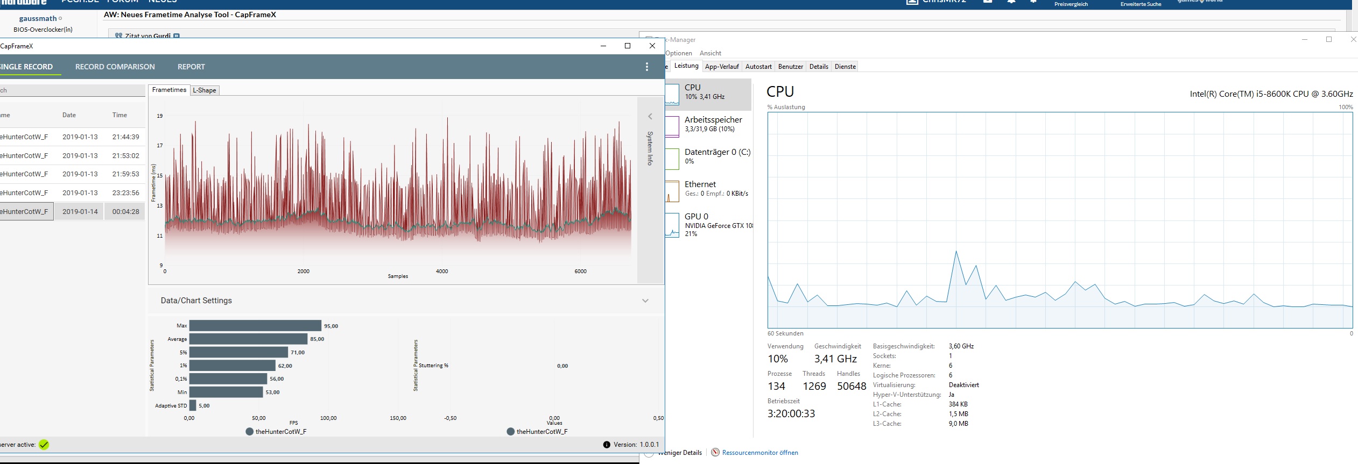The width and height of the screenshot is (1358, 464).
Task: Open the Leistung tab in Task Manager
Action: click(x=686, y=66)
